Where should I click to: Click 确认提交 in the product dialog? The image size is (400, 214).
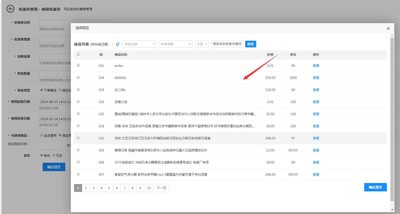(375, 187)
